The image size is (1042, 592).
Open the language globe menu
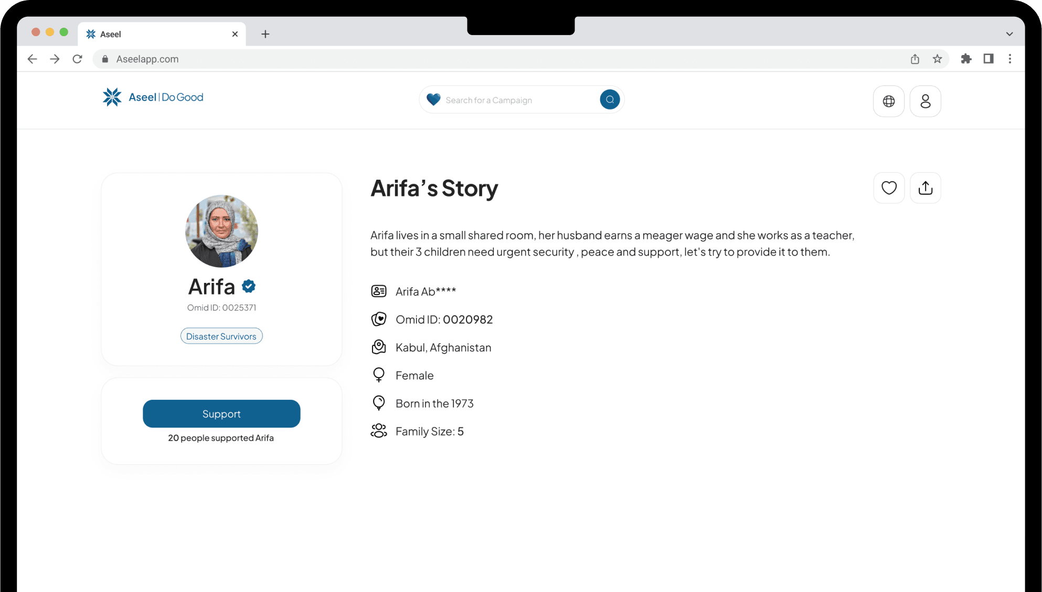point(888,101)
